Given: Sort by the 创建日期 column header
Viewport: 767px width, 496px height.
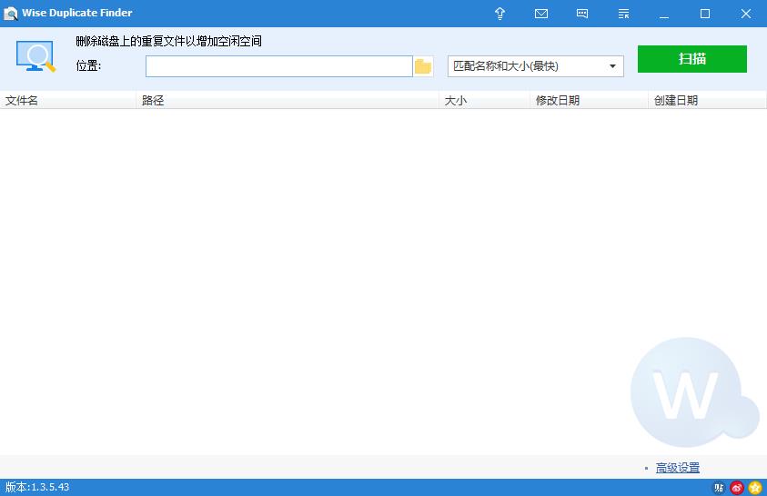Looking at the screenshot, I should click(707, 101).
